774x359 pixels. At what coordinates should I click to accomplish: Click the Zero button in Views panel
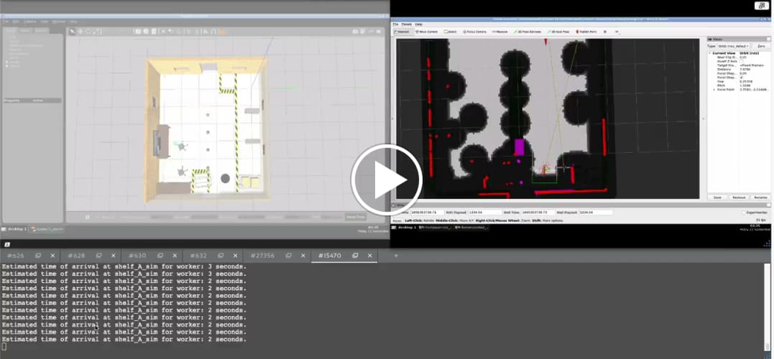761,46
